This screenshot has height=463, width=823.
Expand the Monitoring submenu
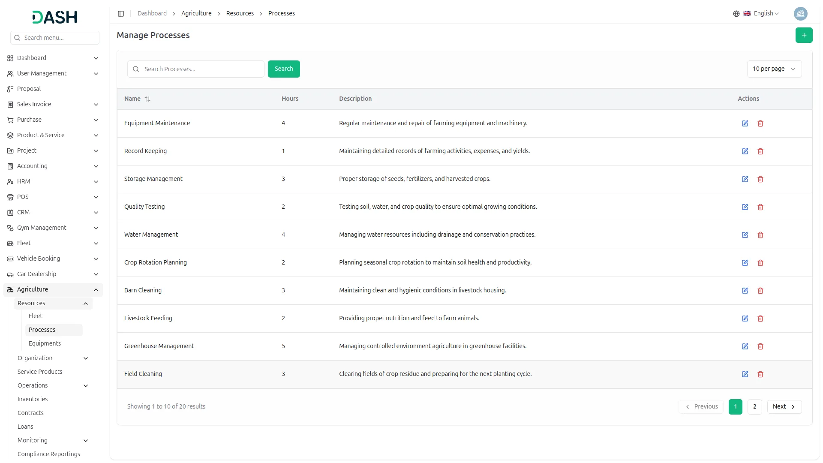coord(53,441)
